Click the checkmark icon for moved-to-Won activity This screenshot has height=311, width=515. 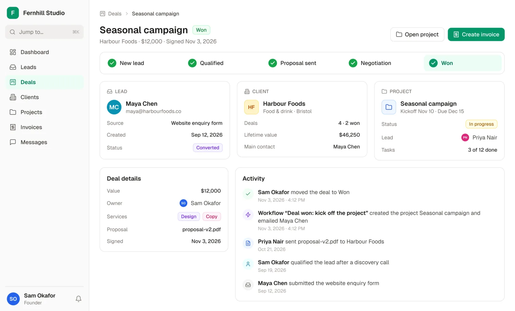point(248,194)
